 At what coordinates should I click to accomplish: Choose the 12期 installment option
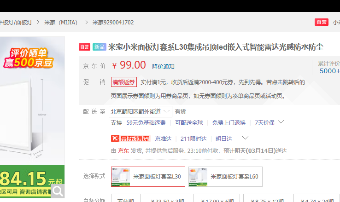point(266,198)
